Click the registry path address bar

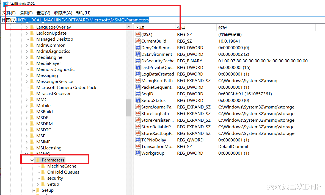tap(162, 20)
